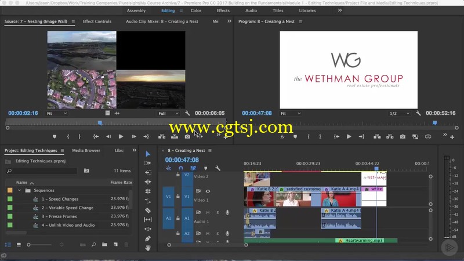Click the Project panel search field
Screen dimensions: 464x261
coord(41,171)
